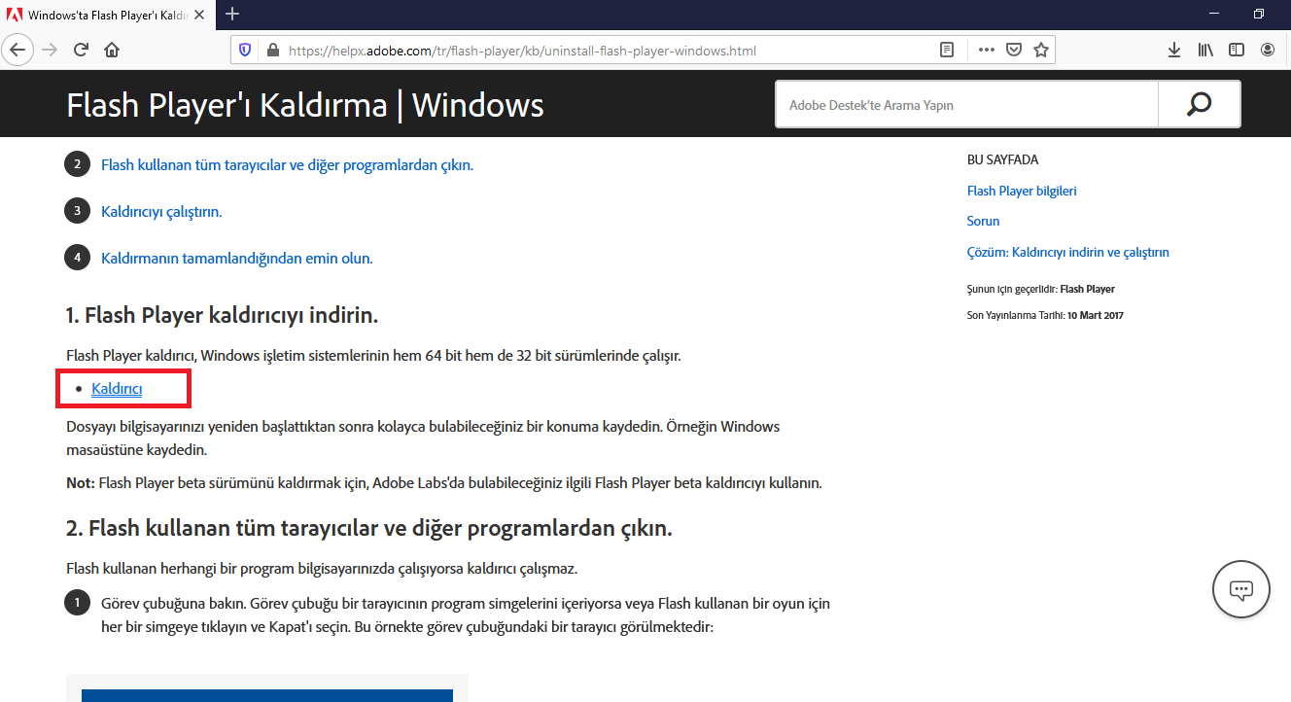This screenshot has height=702, width=1291.
Task: Open Kaldırmanın tamamlandığından emin olun link
Action: click(x=237, y=258)
